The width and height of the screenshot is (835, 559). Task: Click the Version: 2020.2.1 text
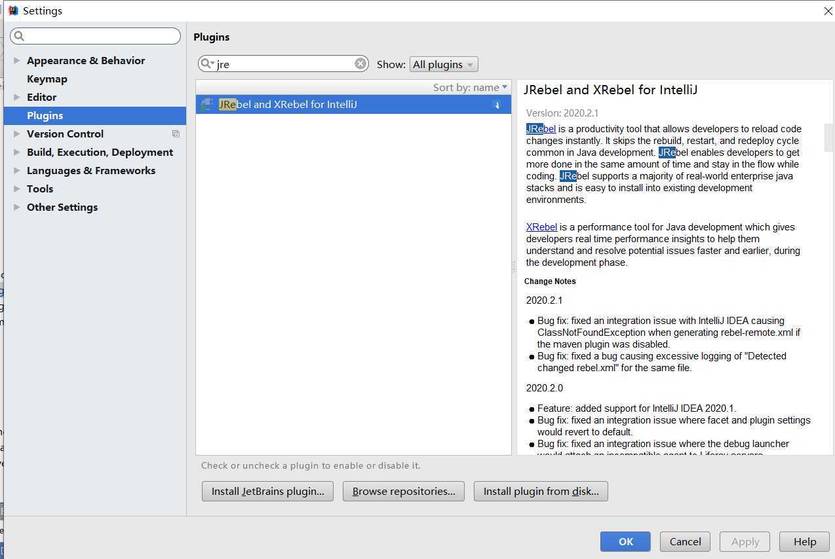[x=562, y=113]
